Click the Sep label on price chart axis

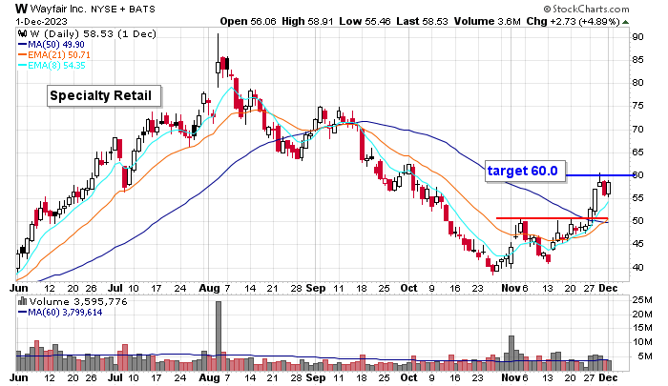pyautogui.click(x=316, y=289)
